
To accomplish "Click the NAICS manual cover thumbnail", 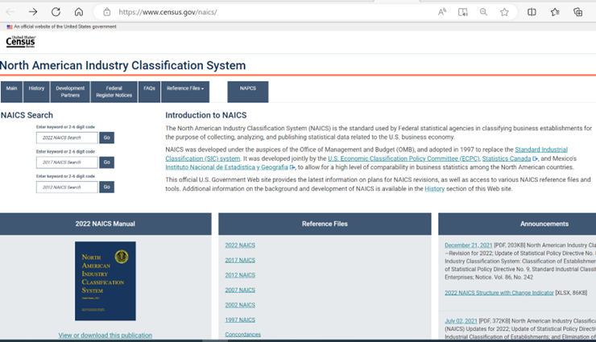I will (106, 281).
